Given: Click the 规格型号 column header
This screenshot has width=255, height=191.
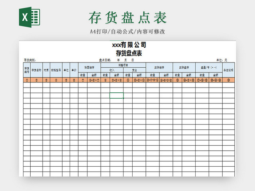Looking at the screenshot, I should 56,70.
